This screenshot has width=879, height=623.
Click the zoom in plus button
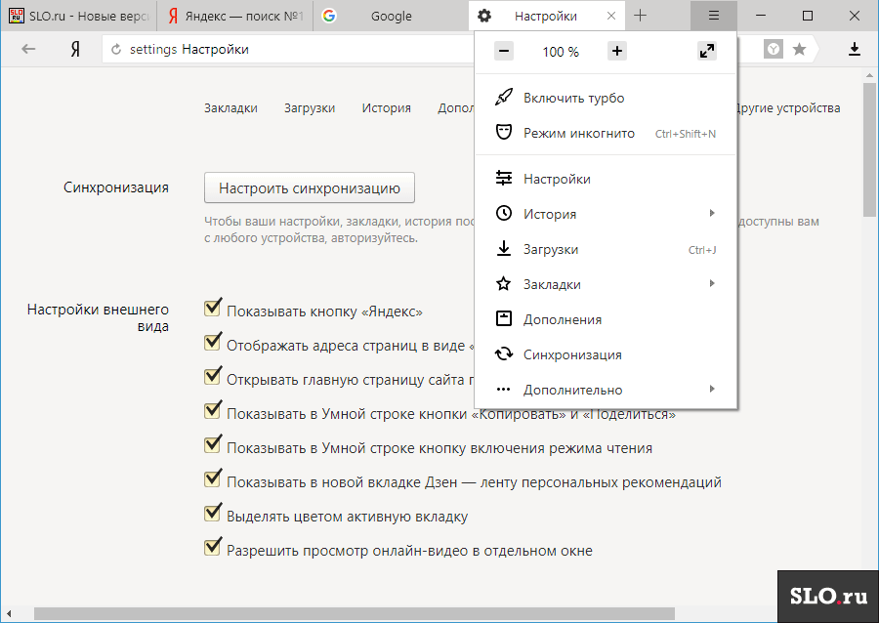616,51
